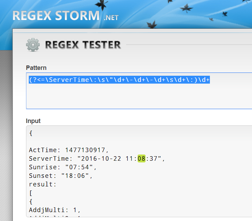Click the REGEX TESTER heading

pos(83,45)
